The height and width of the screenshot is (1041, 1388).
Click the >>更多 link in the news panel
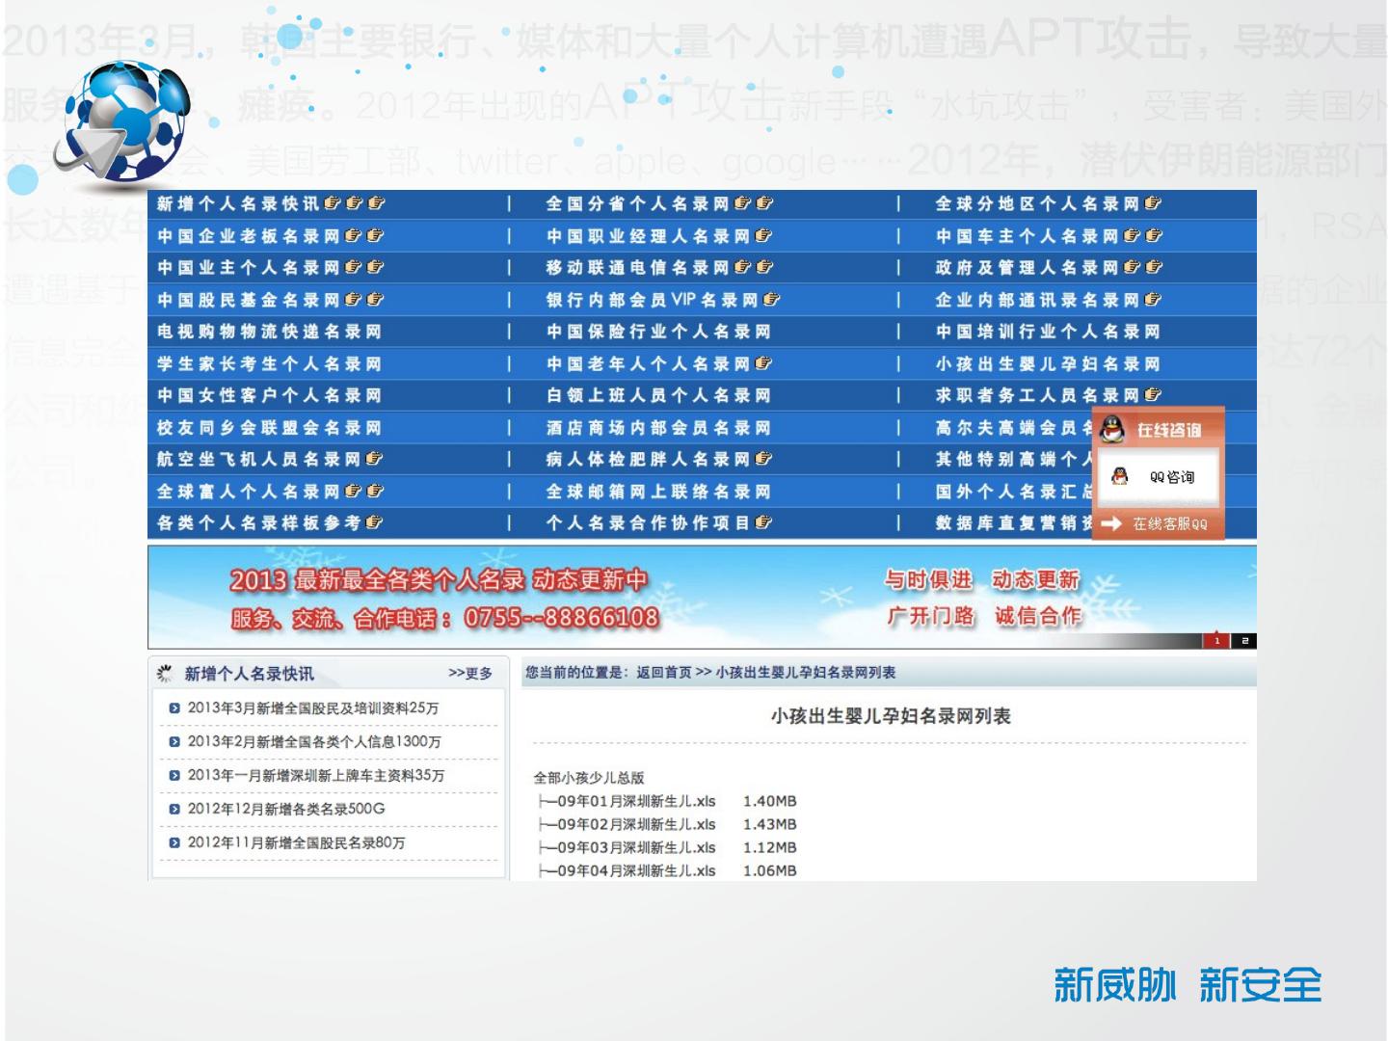click(x=470, y=673)
